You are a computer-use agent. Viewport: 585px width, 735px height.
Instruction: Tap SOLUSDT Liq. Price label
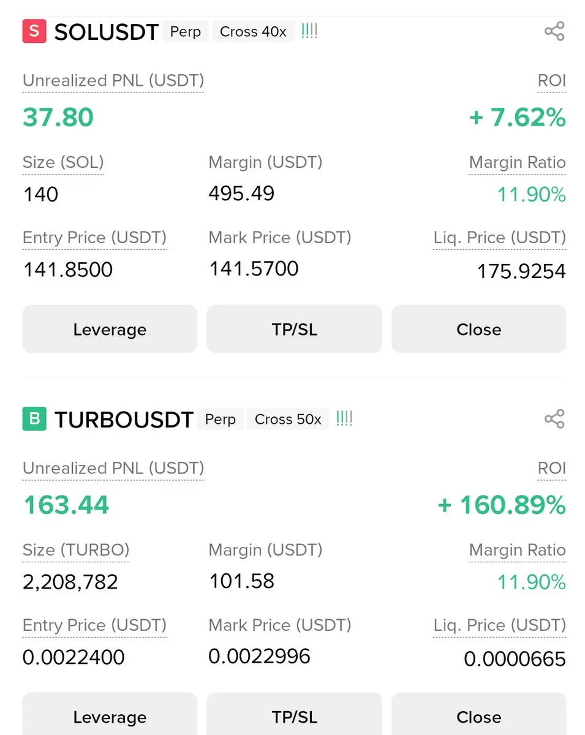tap(499, 238)
